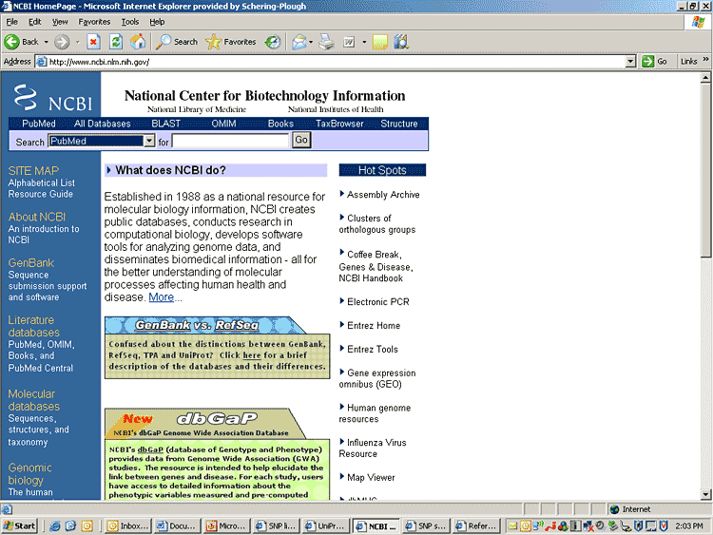Screen dimensions: 713x535
Task: Click the NCBI logo
Action: (52, 98)
